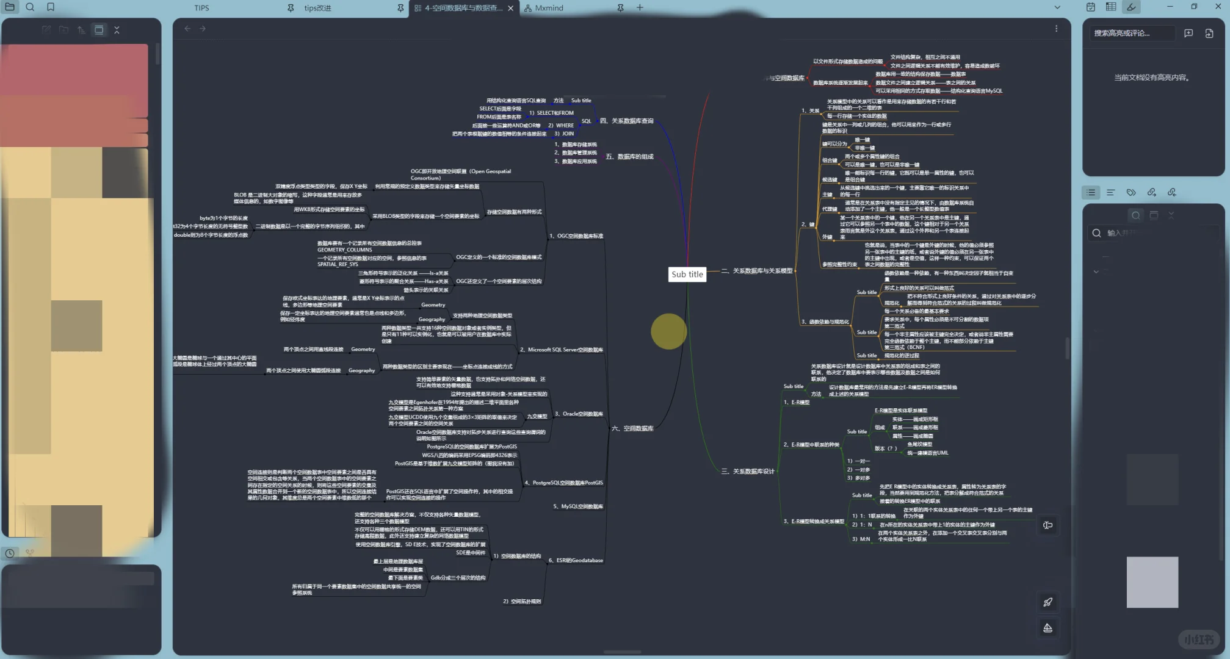1230x659 pixels.
Task: Toggle the pin on the Mxmind tab
Action: pyautogui.click(x=620, y=8)
